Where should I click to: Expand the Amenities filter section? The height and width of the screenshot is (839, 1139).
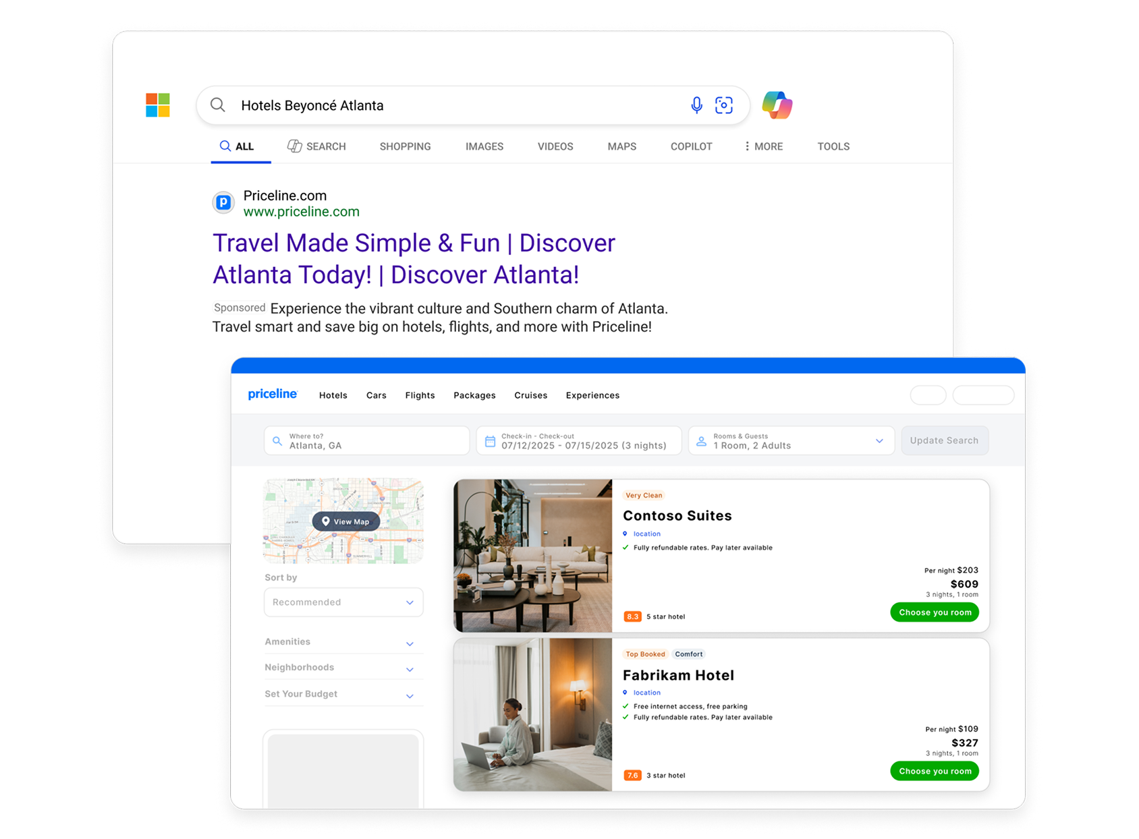click(x=343, y=642)
